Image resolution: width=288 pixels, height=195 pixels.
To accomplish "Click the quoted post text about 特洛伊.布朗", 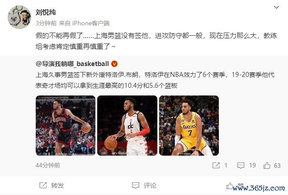I will (155, 80).
